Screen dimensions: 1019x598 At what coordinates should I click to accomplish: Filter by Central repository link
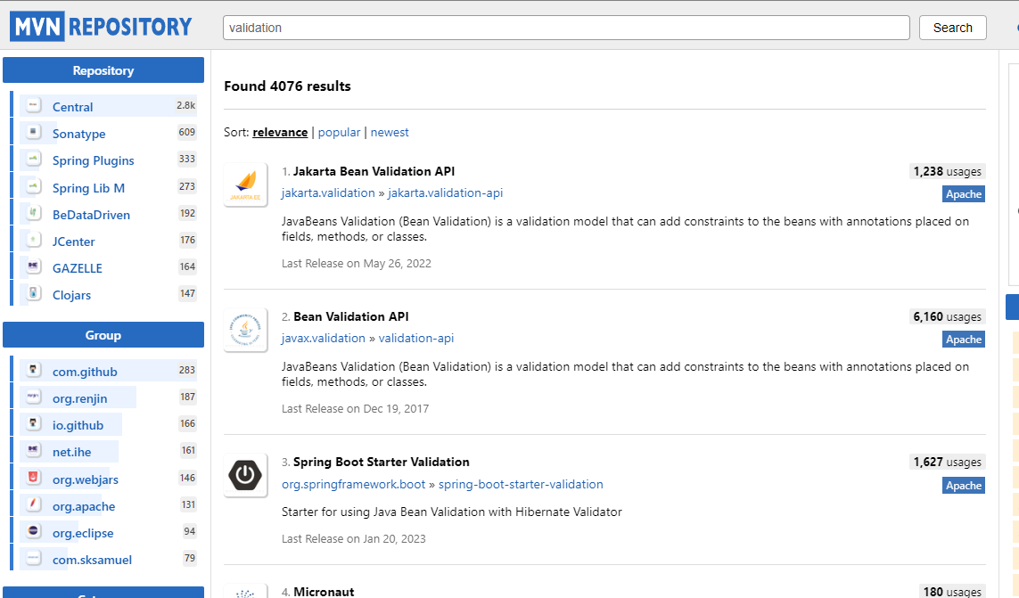tap(73, 107)
